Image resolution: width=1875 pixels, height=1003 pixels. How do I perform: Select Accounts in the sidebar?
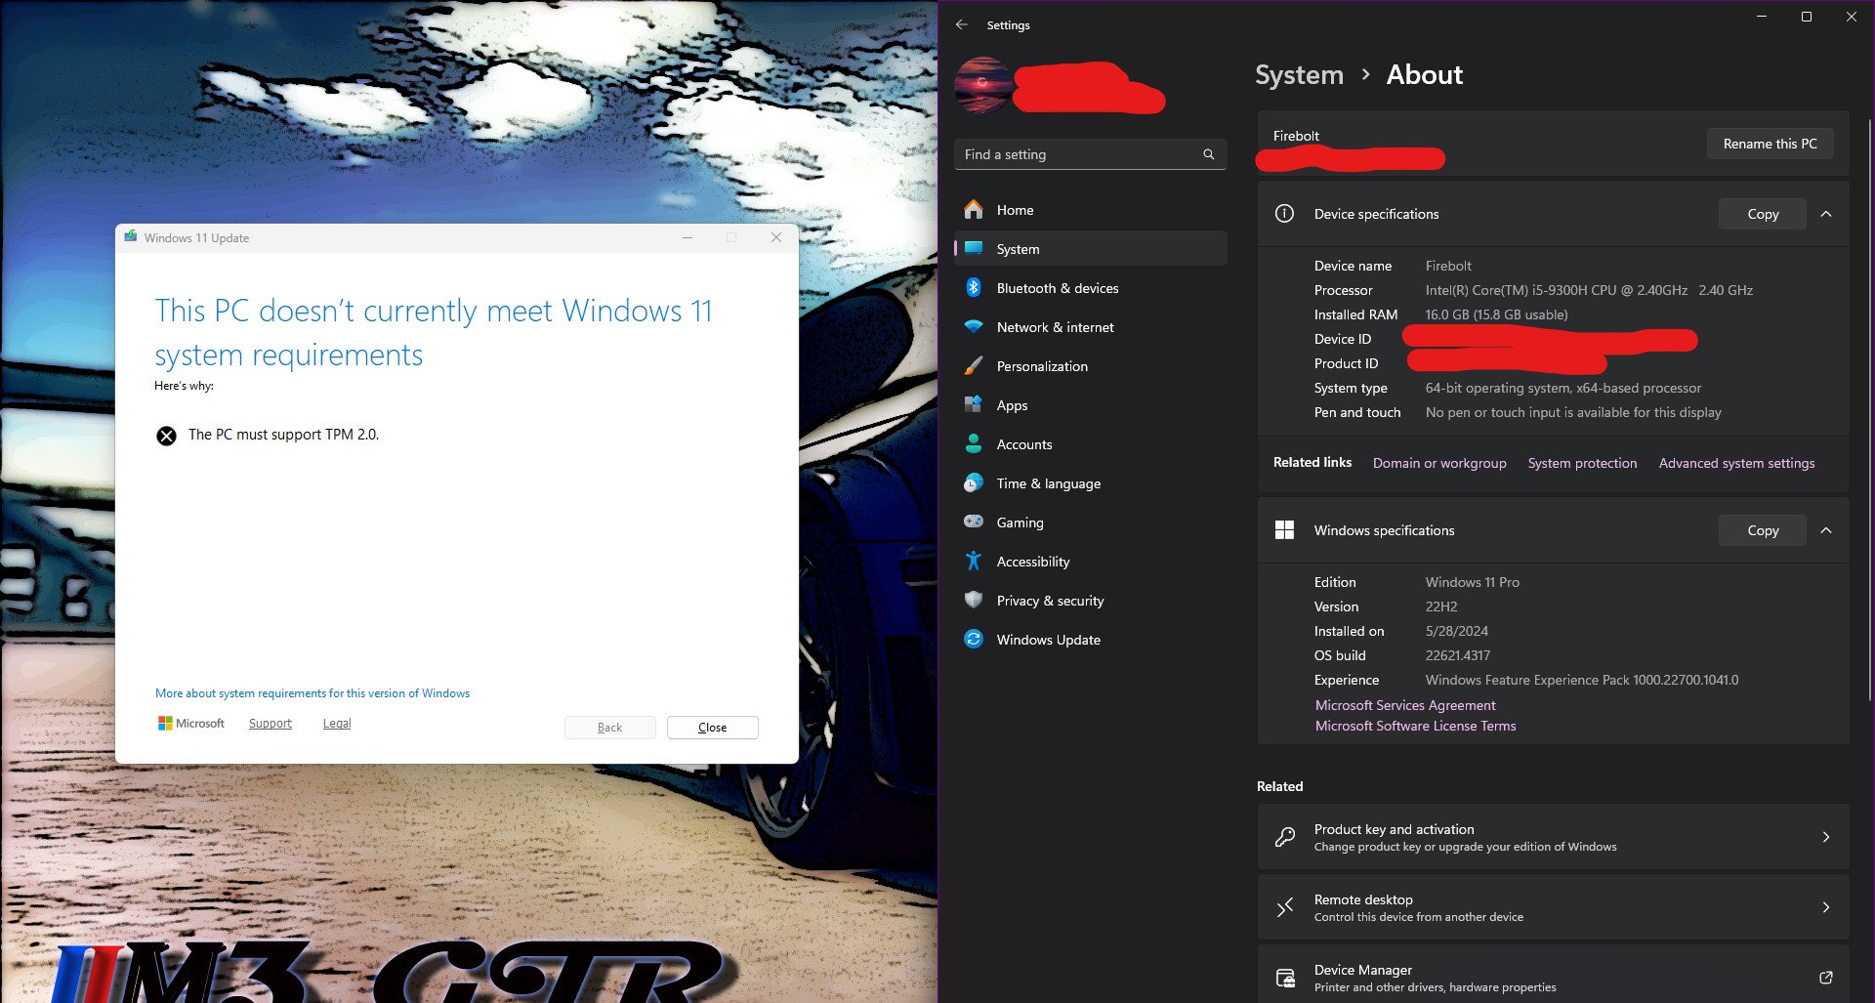point(1023,444)
